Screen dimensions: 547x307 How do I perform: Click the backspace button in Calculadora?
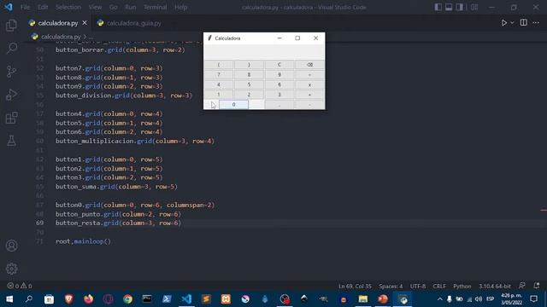[309, 65]
